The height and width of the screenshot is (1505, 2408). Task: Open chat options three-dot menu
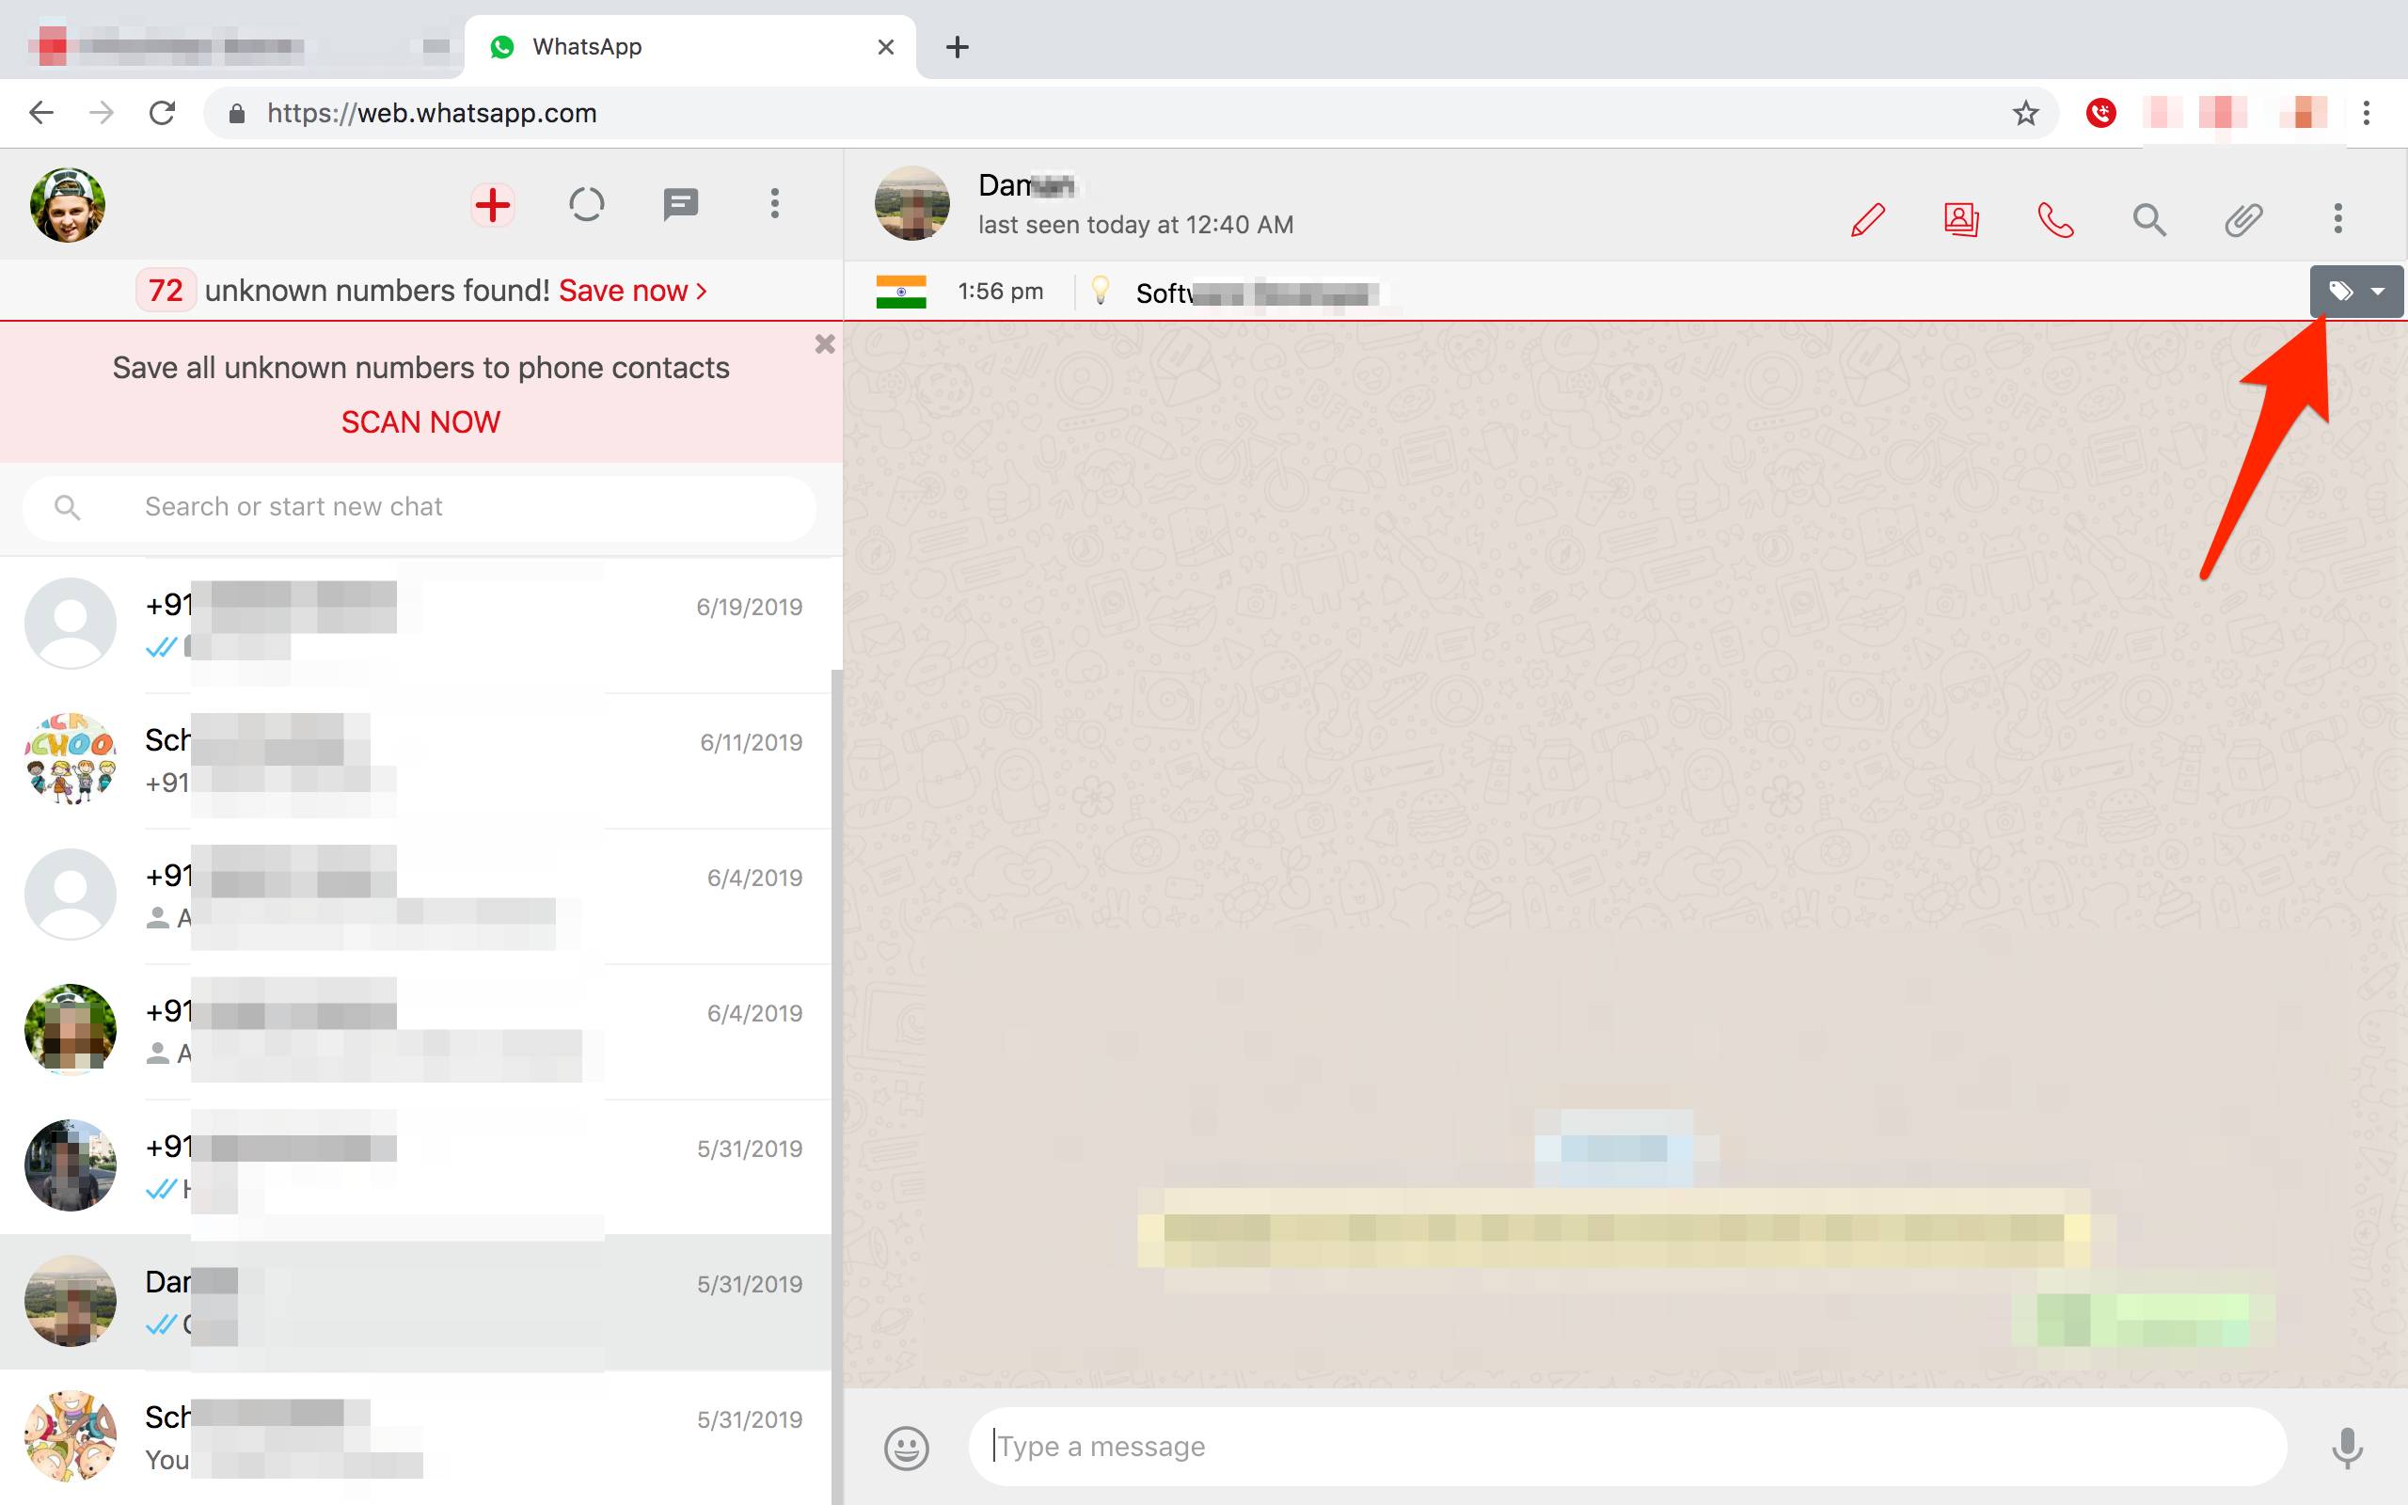tap(2337, 219)
